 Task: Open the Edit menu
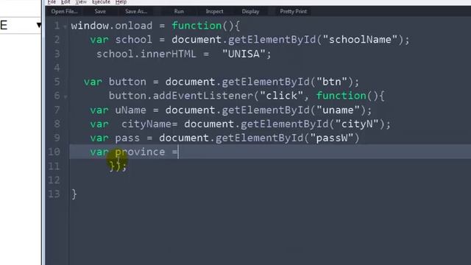[x=65, y=1]
